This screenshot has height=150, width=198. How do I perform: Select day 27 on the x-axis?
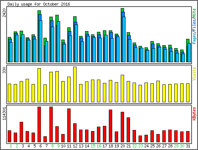click(164, 146)
